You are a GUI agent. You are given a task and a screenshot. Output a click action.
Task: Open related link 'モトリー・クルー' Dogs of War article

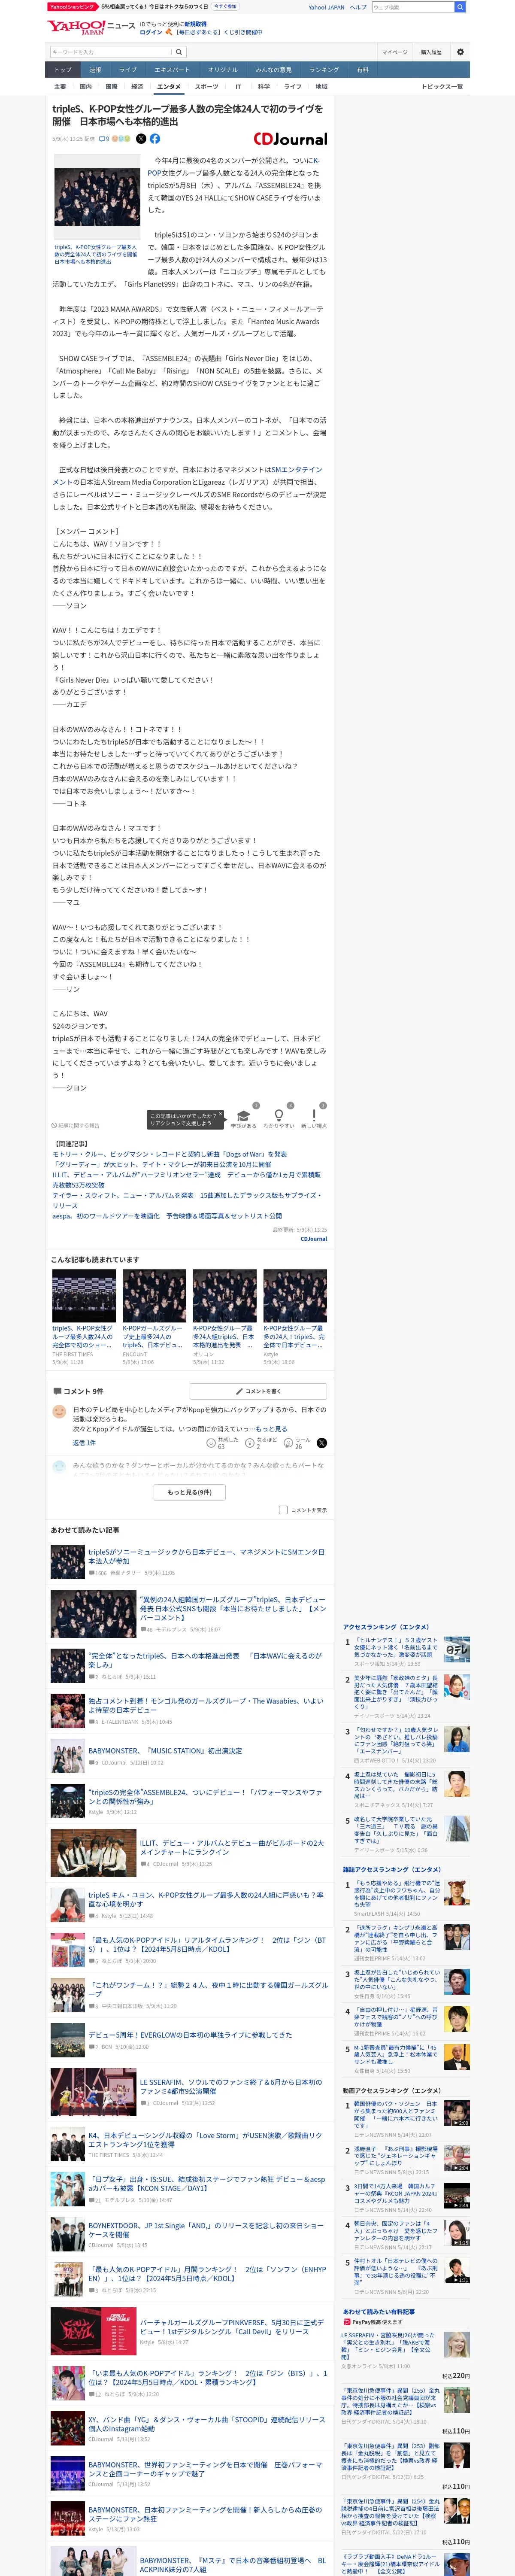pyautogui.click(x=170, y=1154)
